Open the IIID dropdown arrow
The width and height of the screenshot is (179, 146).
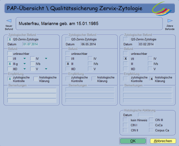tap(24, 69)
